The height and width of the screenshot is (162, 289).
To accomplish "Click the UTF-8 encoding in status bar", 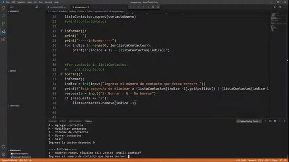I will 261,160.
